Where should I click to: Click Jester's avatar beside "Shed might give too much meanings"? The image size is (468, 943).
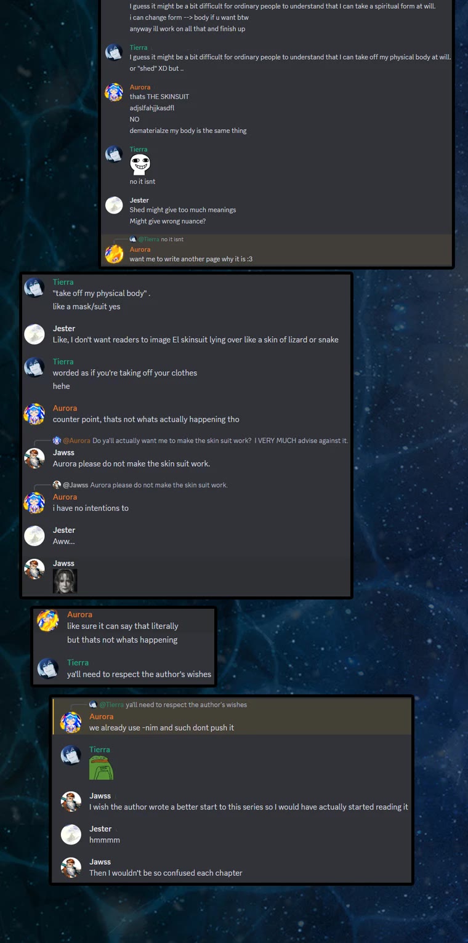click(114, 205)
